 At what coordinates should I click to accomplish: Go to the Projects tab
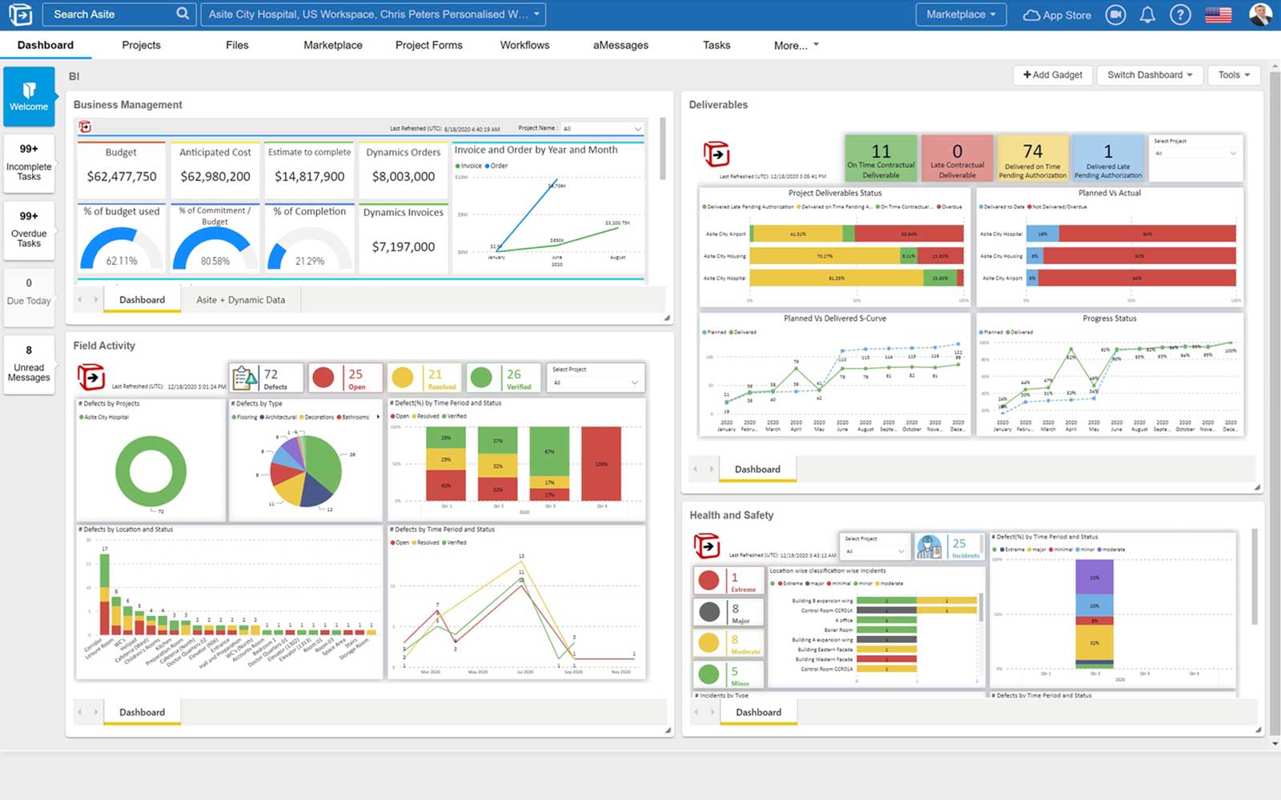pyautogui.click(x=141, y=46)
